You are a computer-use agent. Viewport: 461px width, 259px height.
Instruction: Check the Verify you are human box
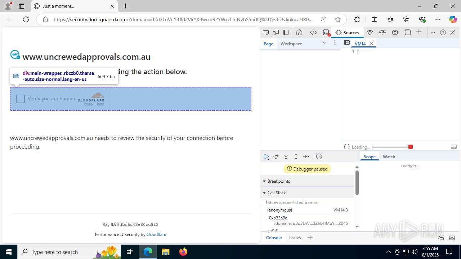pyautogui.click(x=21, y=99)
